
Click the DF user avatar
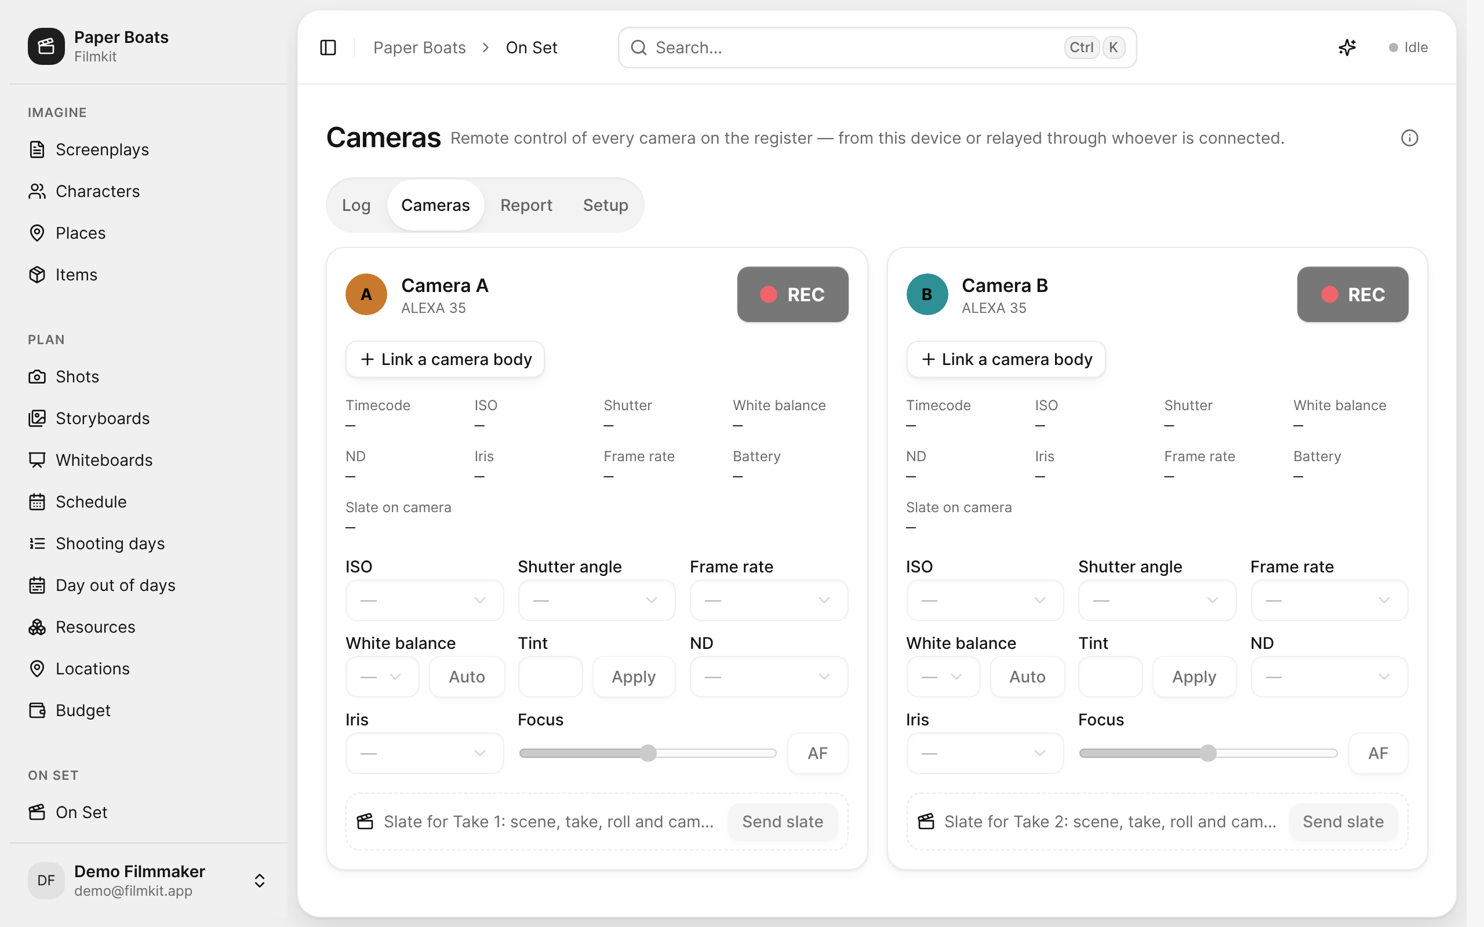point(46,881)
